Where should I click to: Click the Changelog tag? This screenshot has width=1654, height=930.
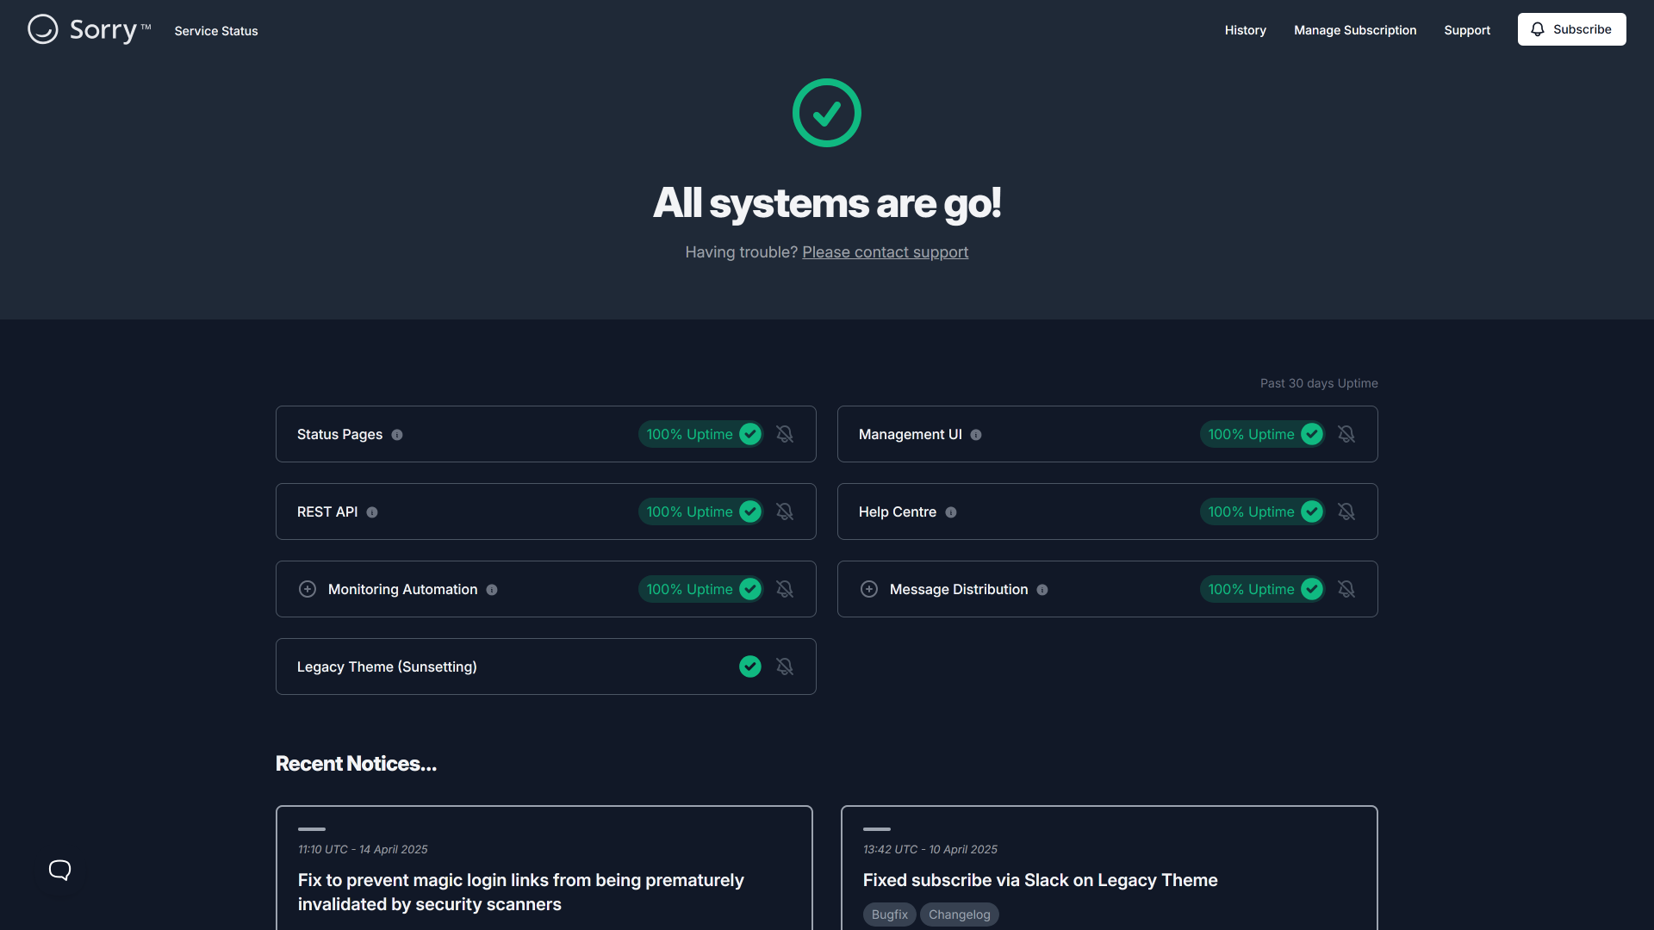tap(960, 914)
